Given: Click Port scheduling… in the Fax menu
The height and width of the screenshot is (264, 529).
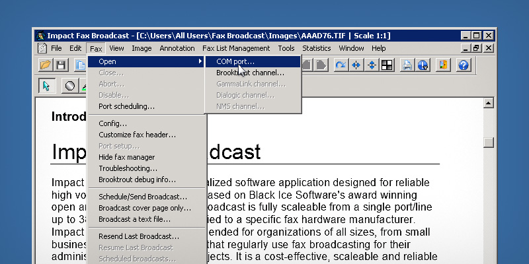Looking at the screenshot, I should coord(126,106).
